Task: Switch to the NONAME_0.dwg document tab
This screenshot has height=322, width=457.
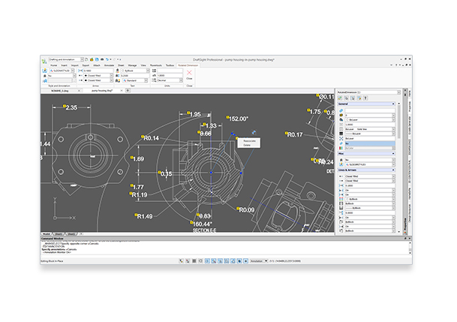Action: pos(60,91)
